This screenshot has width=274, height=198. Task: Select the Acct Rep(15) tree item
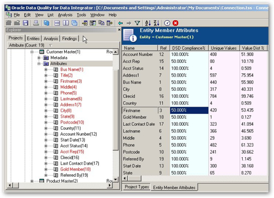click(x=72, y=152)
